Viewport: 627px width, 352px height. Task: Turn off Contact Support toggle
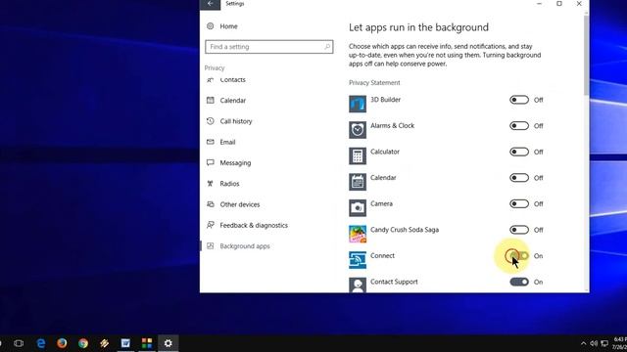click(519, 282)
